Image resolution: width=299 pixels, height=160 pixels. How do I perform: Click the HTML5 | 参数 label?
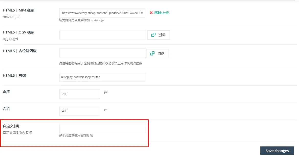tap(14, 75)
